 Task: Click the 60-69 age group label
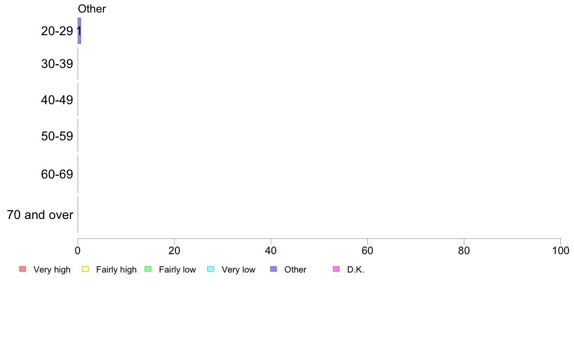pyautogui.click(x=57, y=174)
